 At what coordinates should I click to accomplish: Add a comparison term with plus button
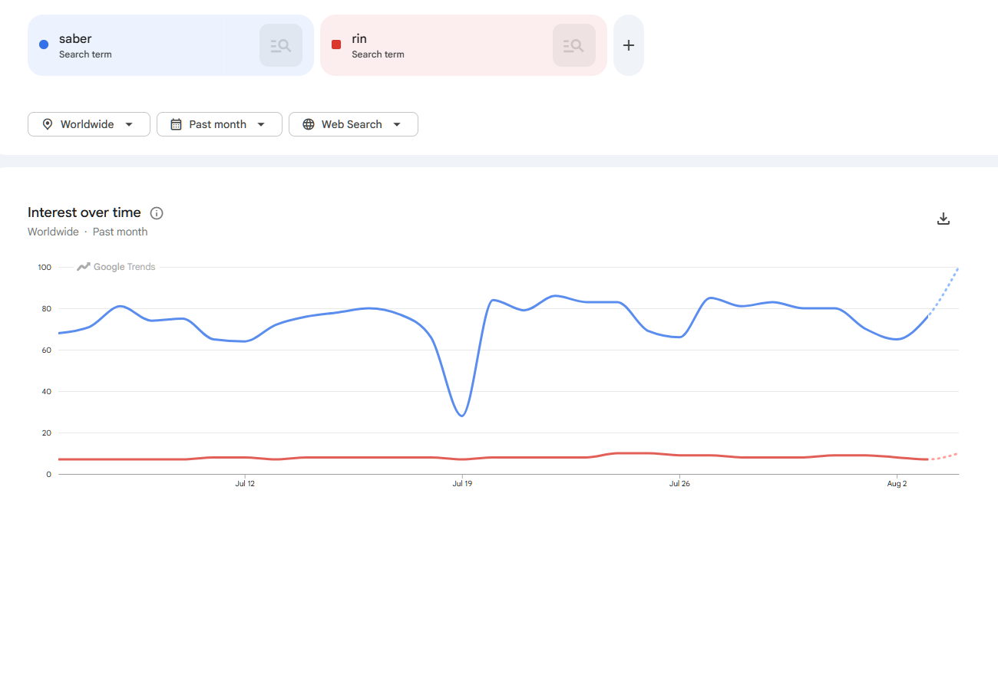click(629, 45)
